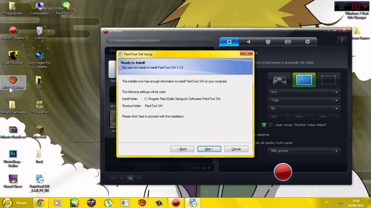Open the Settings gear tab in Action!
371x208 pixels.
click(308, 42)
